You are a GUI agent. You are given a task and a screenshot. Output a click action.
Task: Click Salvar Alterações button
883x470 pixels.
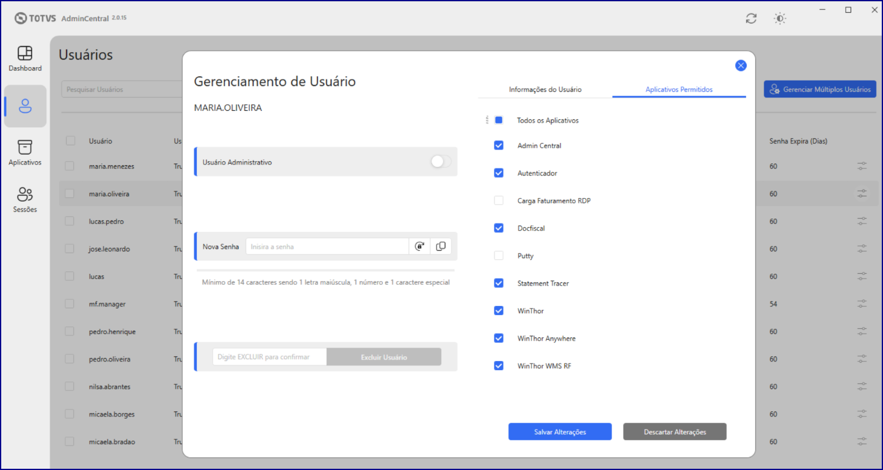[560, 432]
